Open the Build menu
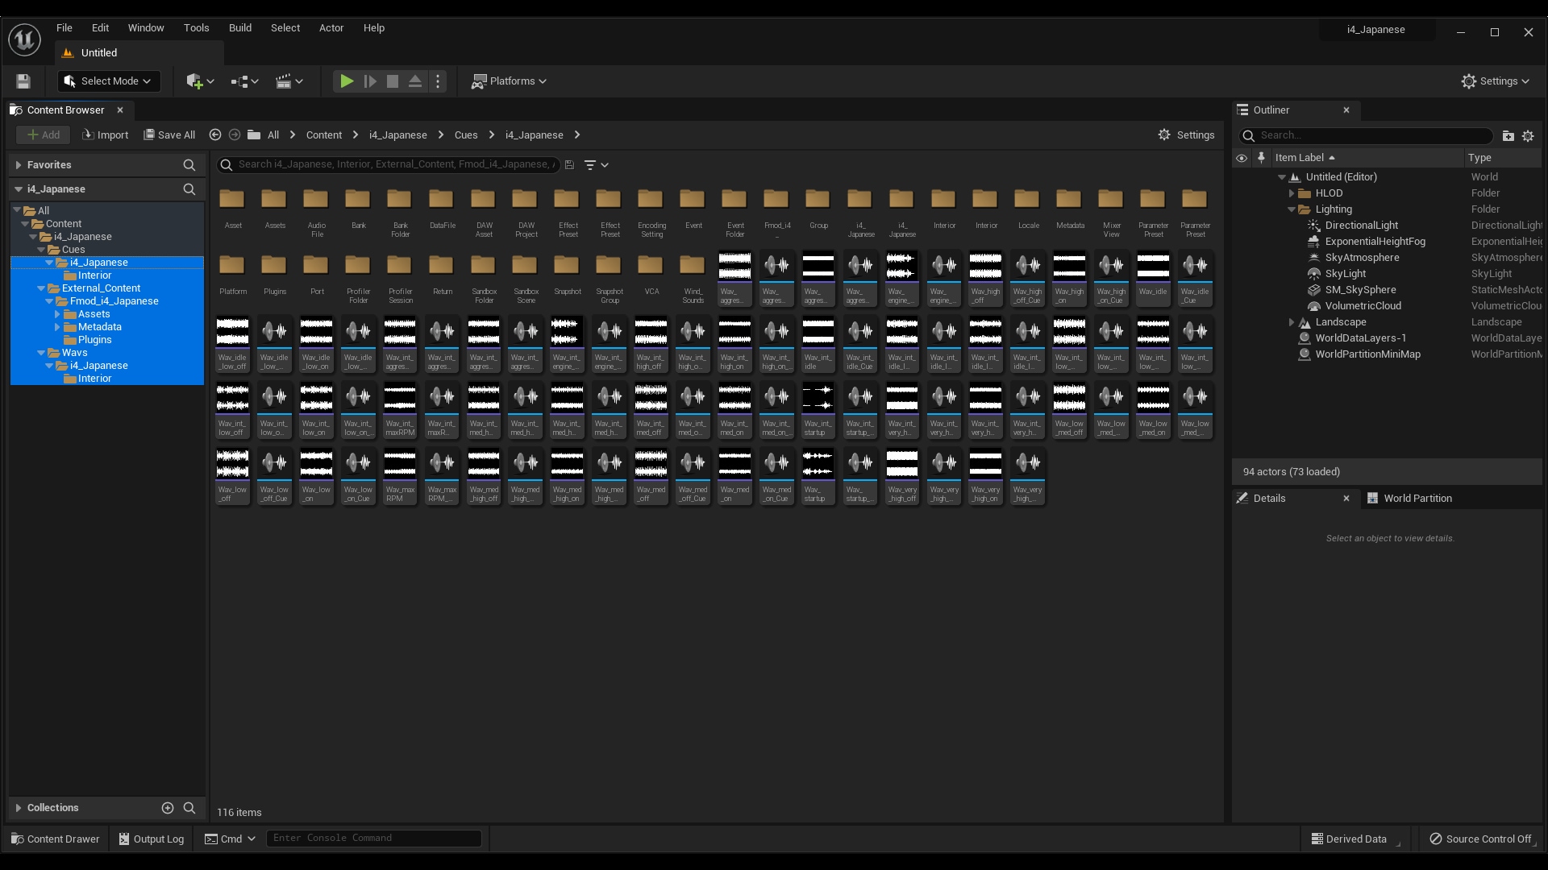1548x870 pixels. pos(239,28)
